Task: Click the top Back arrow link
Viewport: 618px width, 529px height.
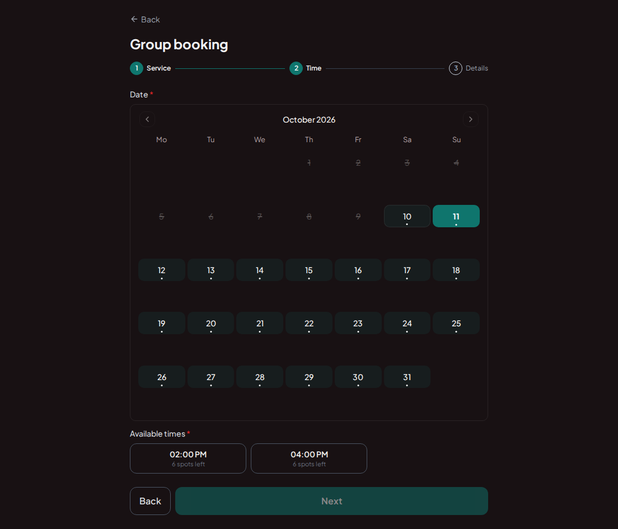Action: [x=145, y=20]
